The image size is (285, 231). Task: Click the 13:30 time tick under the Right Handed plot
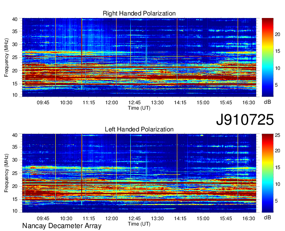pyautogui.click(x=158, y=103)
